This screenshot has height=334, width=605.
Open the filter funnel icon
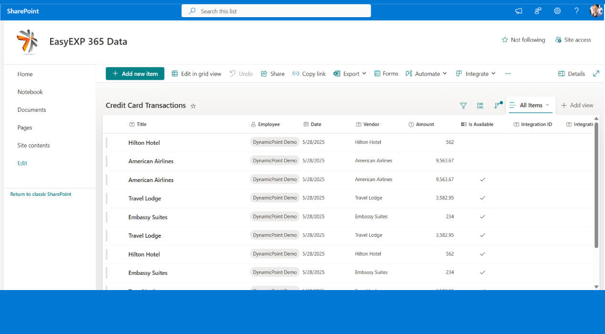(463, 106)
